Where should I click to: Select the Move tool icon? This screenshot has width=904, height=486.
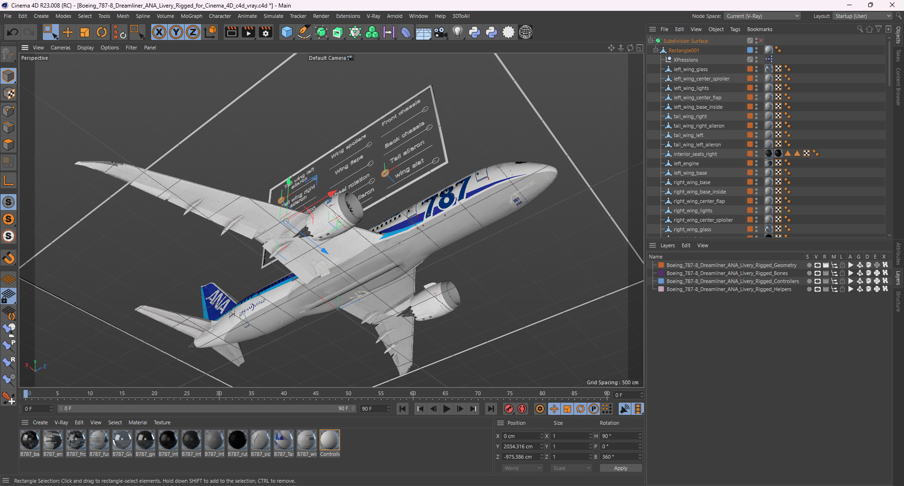(x=68, y=32)
